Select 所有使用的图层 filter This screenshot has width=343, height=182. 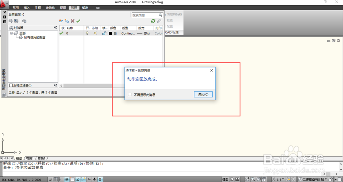tap(35, 37)
